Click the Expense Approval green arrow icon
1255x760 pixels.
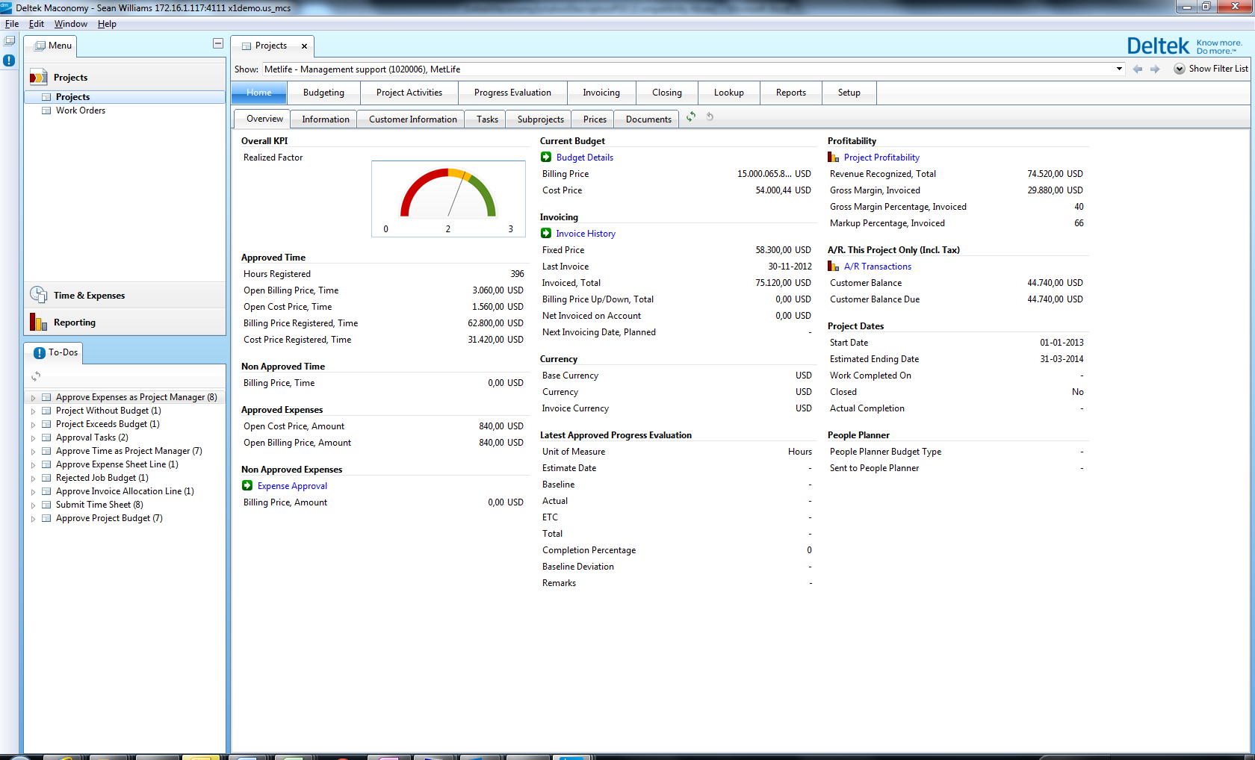click(x=247, y=485)
